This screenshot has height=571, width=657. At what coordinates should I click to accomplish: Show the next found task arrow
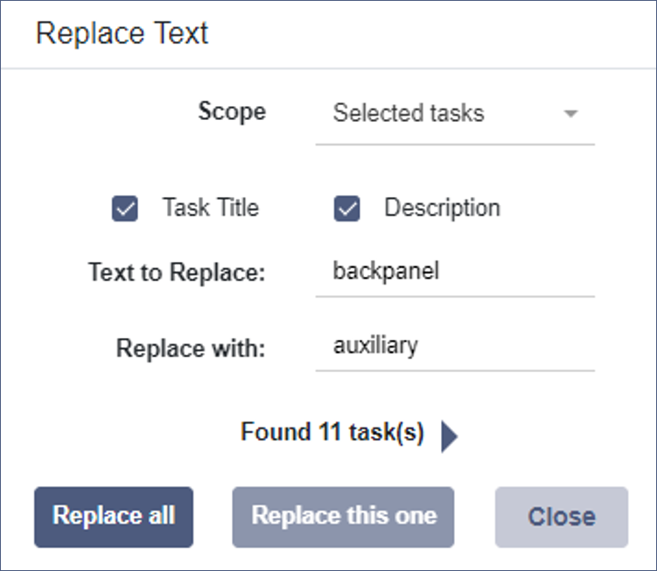pos(449,435)
